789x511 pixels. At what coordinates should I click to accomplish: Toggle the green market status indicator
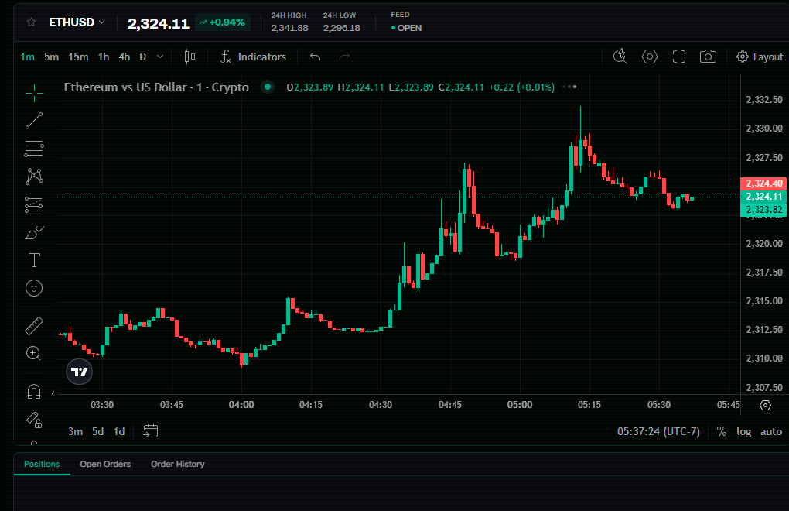click(x=268, y=87)
